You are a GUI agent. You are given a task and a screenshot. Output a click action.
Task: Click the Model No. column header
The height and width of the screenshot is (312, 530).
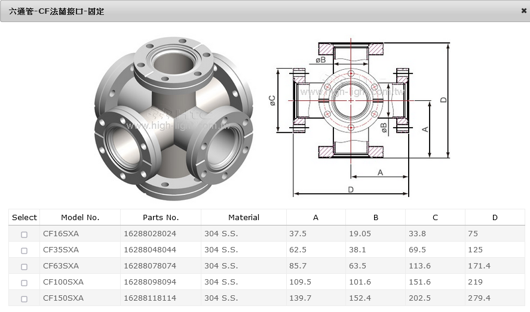[x=80, y=218]
